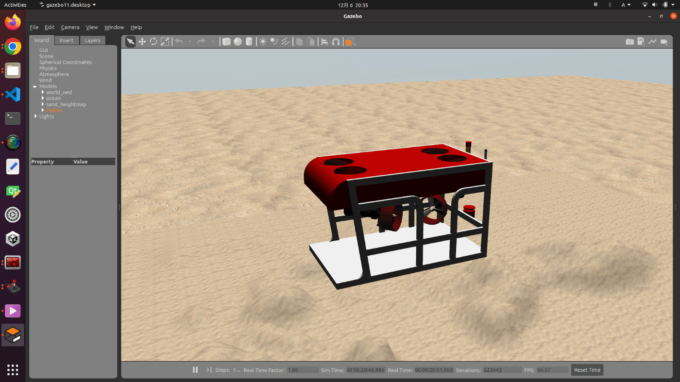Select the ocean model in the tree
The image size is (680, 382).
pyautogui.click(x=53, y=98)
